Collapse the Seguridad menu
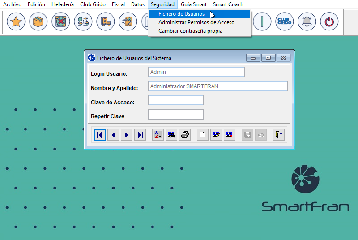This screenshot has width=358, height=240. 162,4
